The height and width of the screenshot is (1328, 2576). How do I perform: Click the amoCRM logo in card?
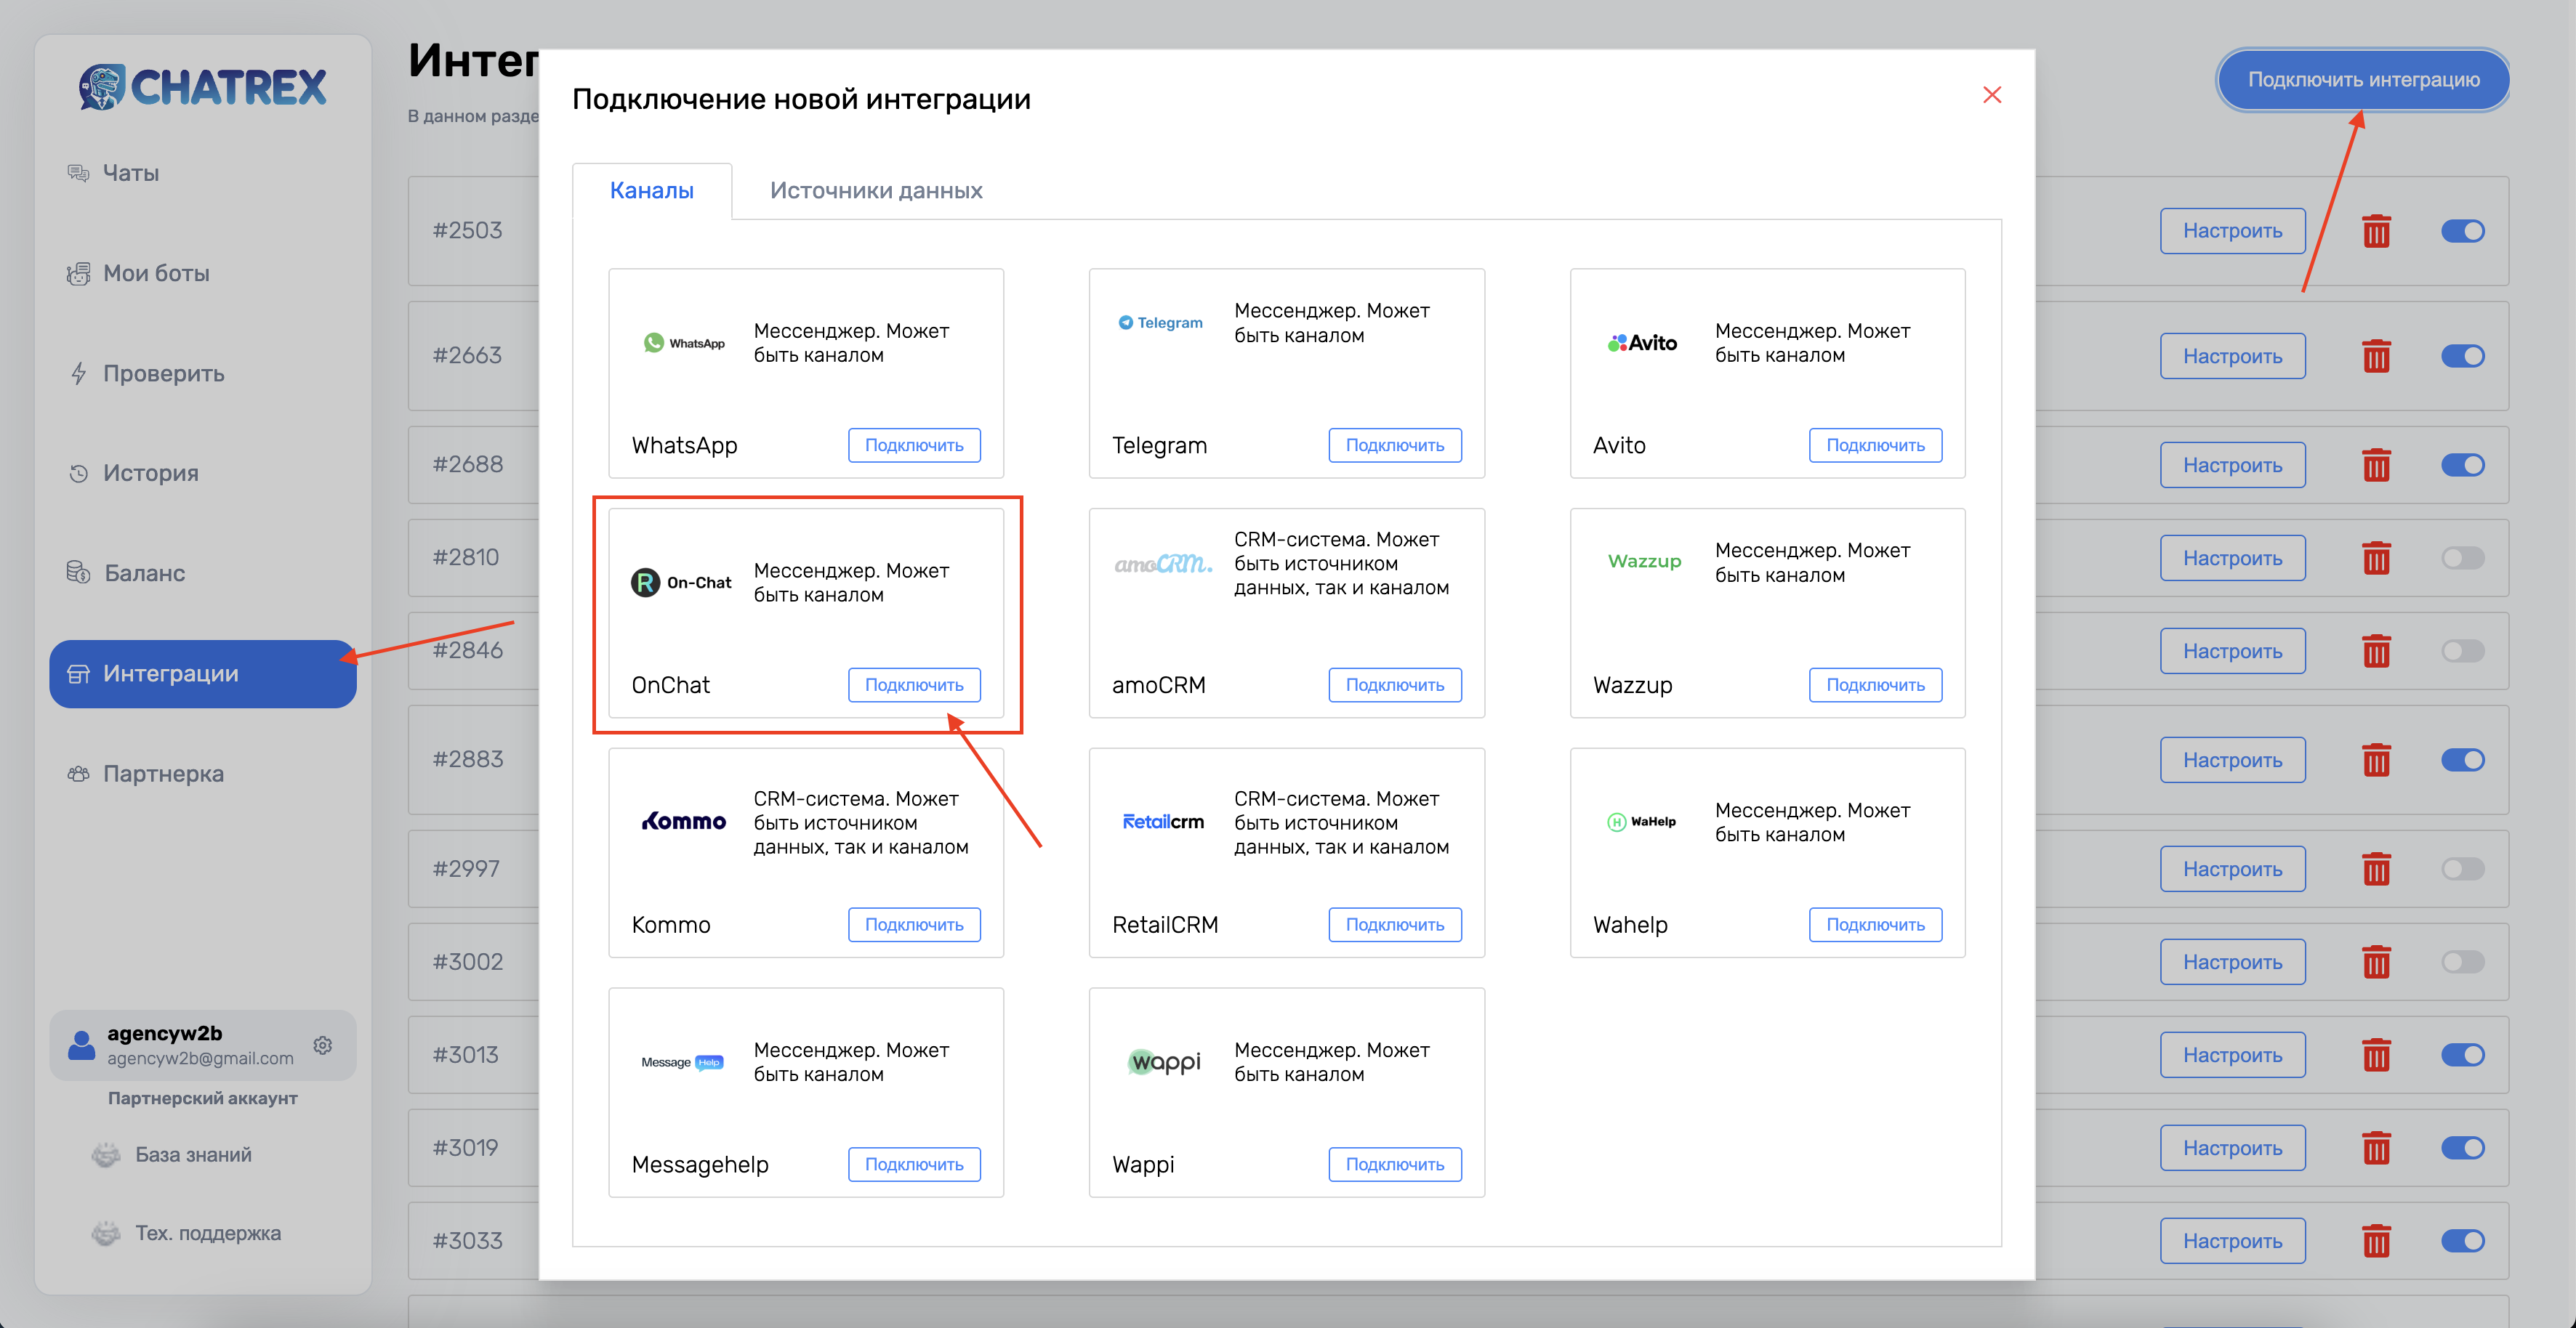point(1163,564)
